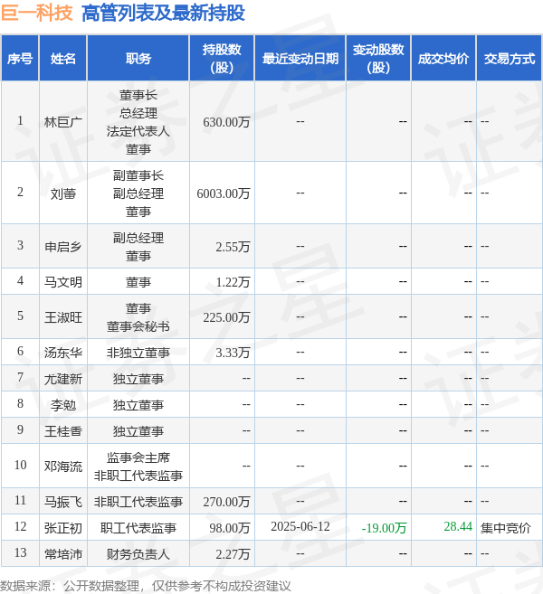Click the trade method 集中竞价

506,528
